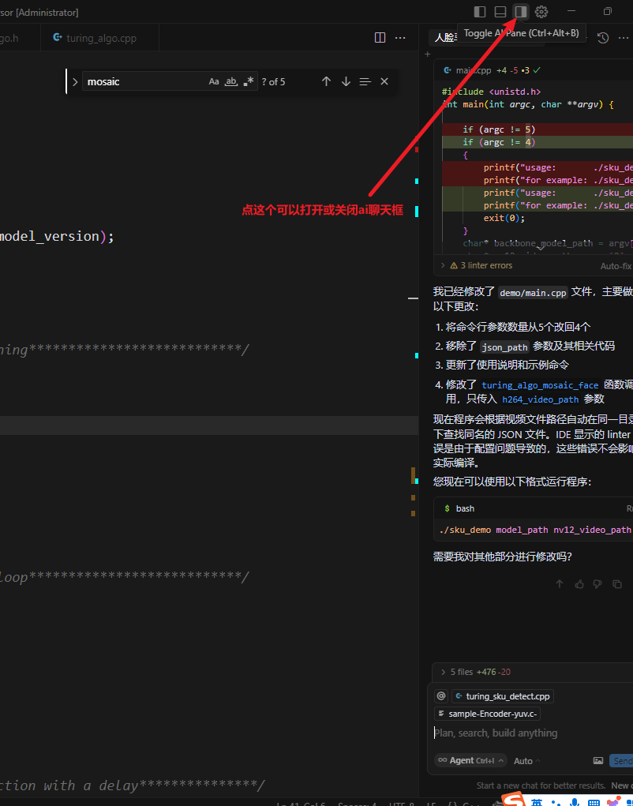Viewport: 633px width, 806px height.
Task: Give thumbs up to the response
Action: coord(579,584)
